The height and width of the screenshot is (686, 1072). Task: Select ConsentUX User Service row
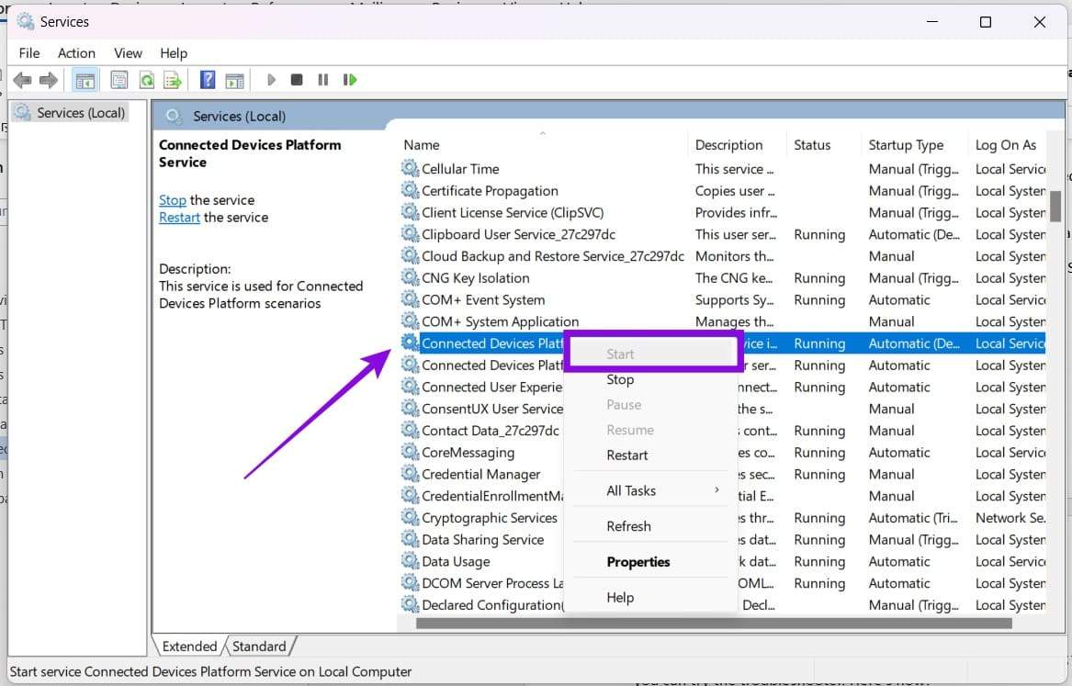point(492,409)
